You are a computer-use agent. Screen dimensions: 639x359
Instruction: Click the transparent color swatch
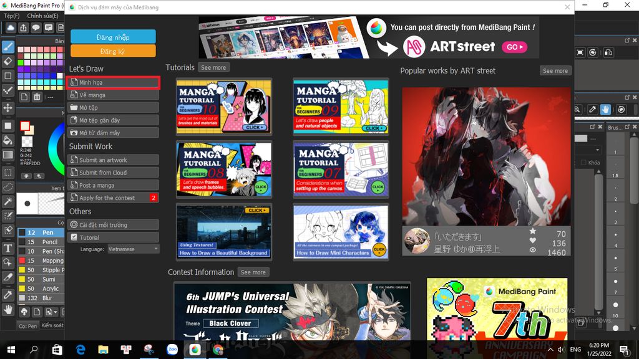27,141
